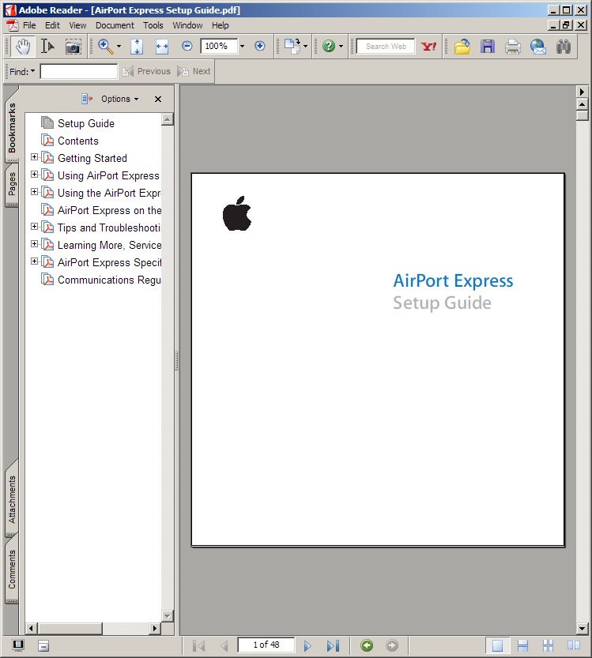Viewport: 592px width, 658px height.
Task: Click the Search binoculars icon
Action: tap(564, 46)
